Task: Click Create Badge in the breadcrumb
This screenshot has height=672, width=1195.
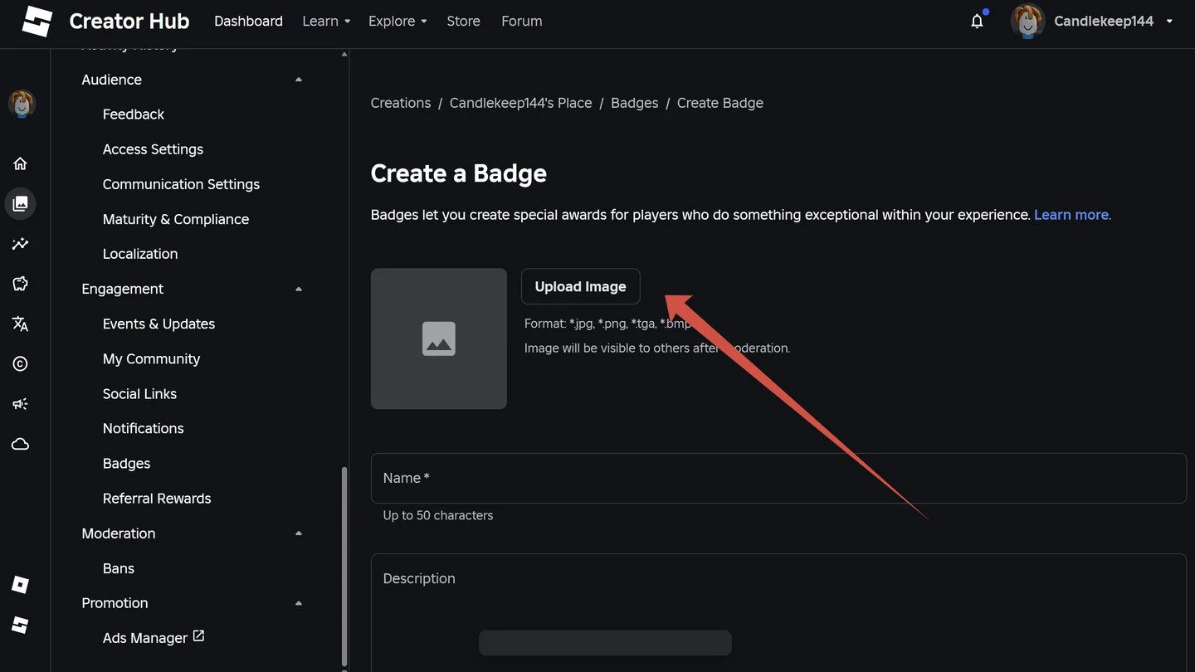Action: pos(720,103)
